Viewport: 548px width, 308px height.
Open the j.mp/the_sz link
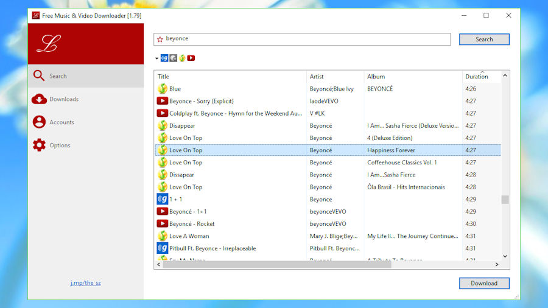pos(86,283)
